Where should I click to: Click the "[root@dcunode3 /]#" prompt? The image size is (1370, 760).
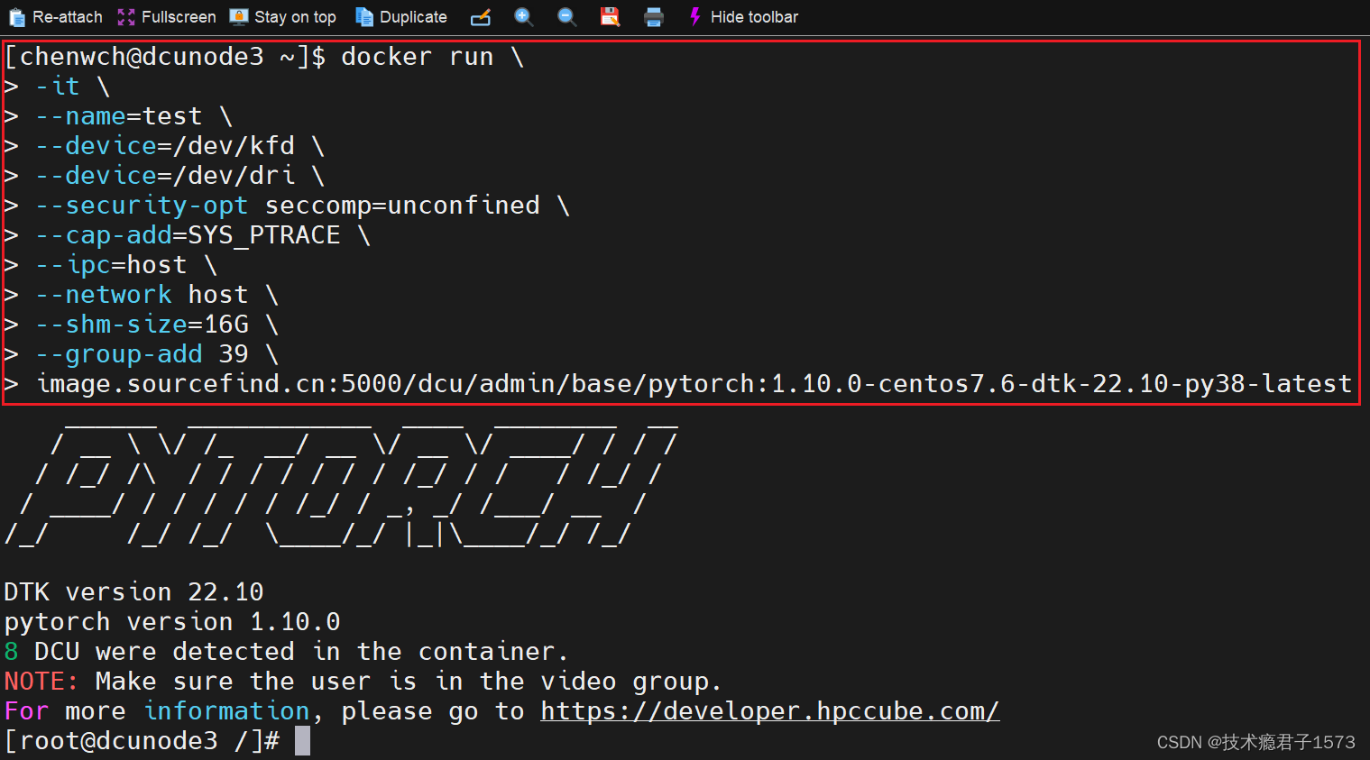point(142,741)
